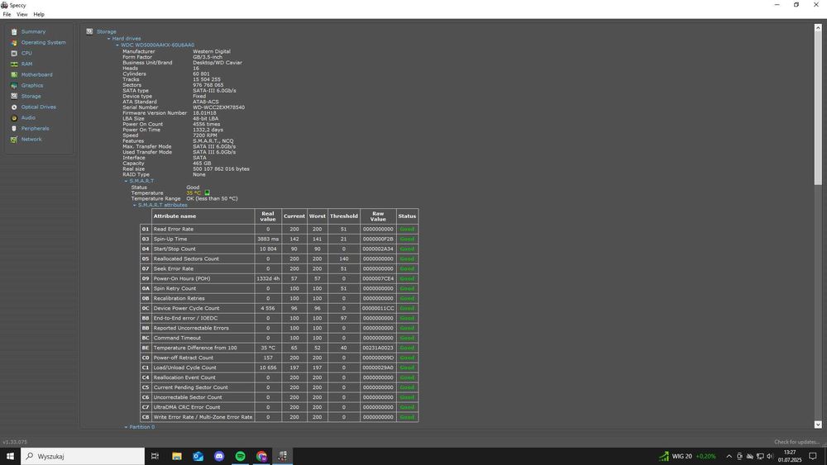
Task: Click the Storage header icon in main panel
Action: (89, 31)
